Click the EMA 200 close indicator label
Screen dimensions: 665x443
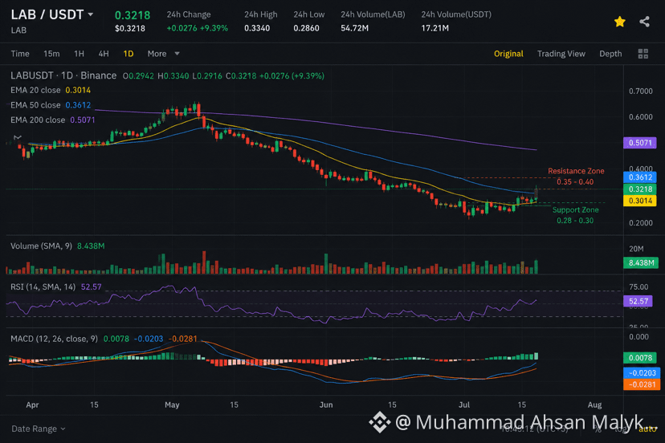pos(38,120)
